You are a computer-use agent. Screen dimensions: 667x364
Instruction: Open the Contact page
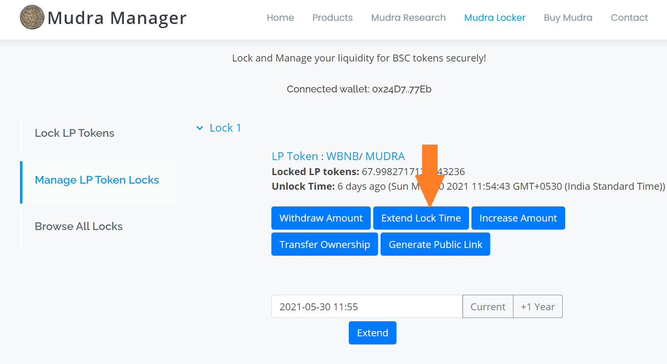tap(629, 18)
